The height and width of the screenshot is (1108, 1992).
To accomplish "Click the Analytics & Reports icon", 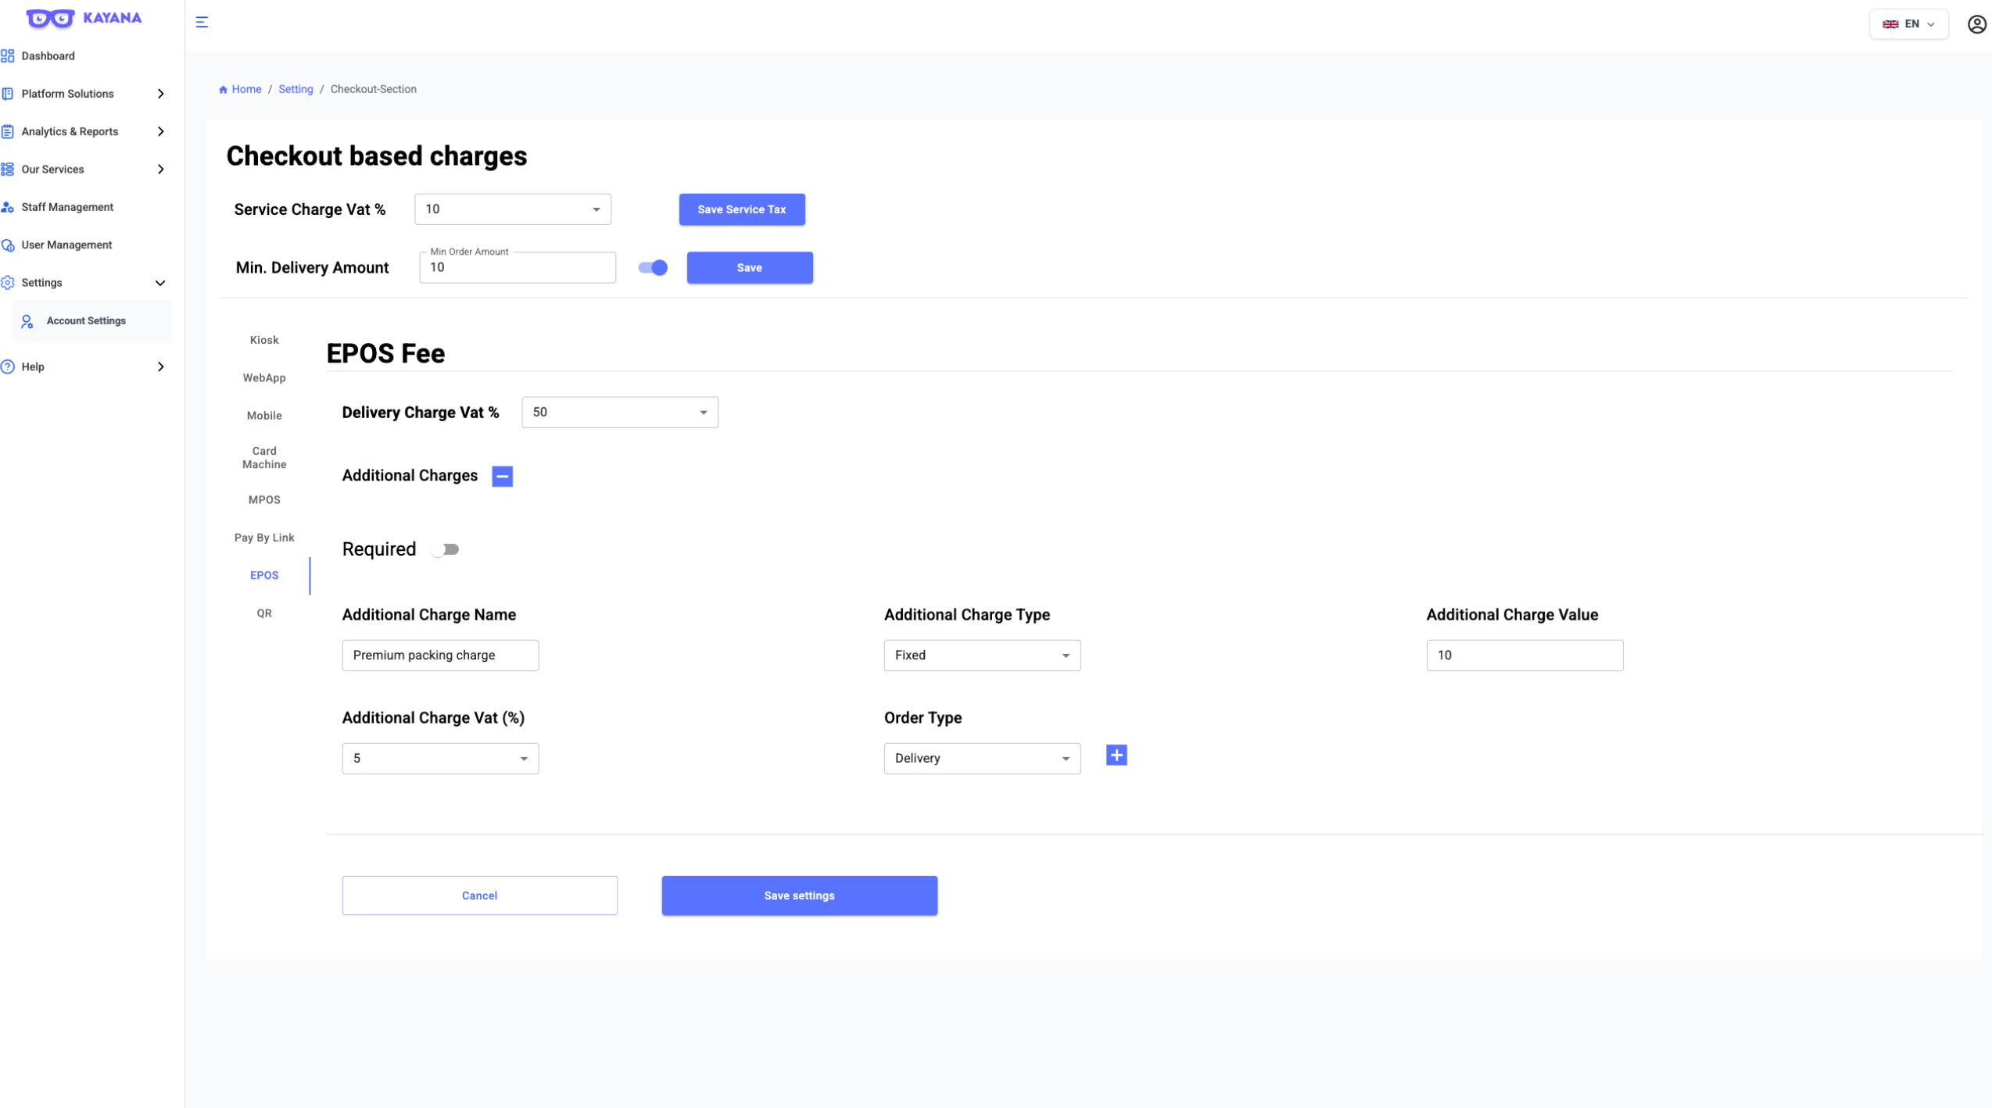I will tap(8, 131).
